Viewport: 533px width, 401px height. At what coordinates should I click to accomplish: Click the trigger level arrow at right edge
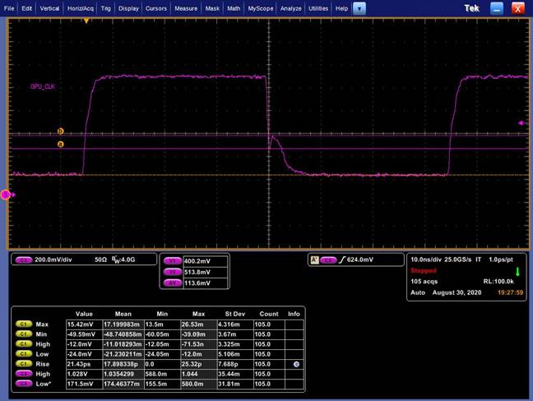tap(521, 124)
